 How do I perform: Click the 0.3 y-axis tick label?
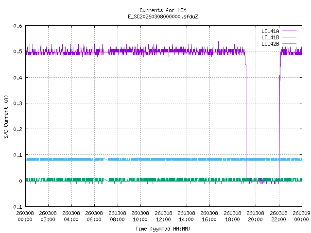17,103
